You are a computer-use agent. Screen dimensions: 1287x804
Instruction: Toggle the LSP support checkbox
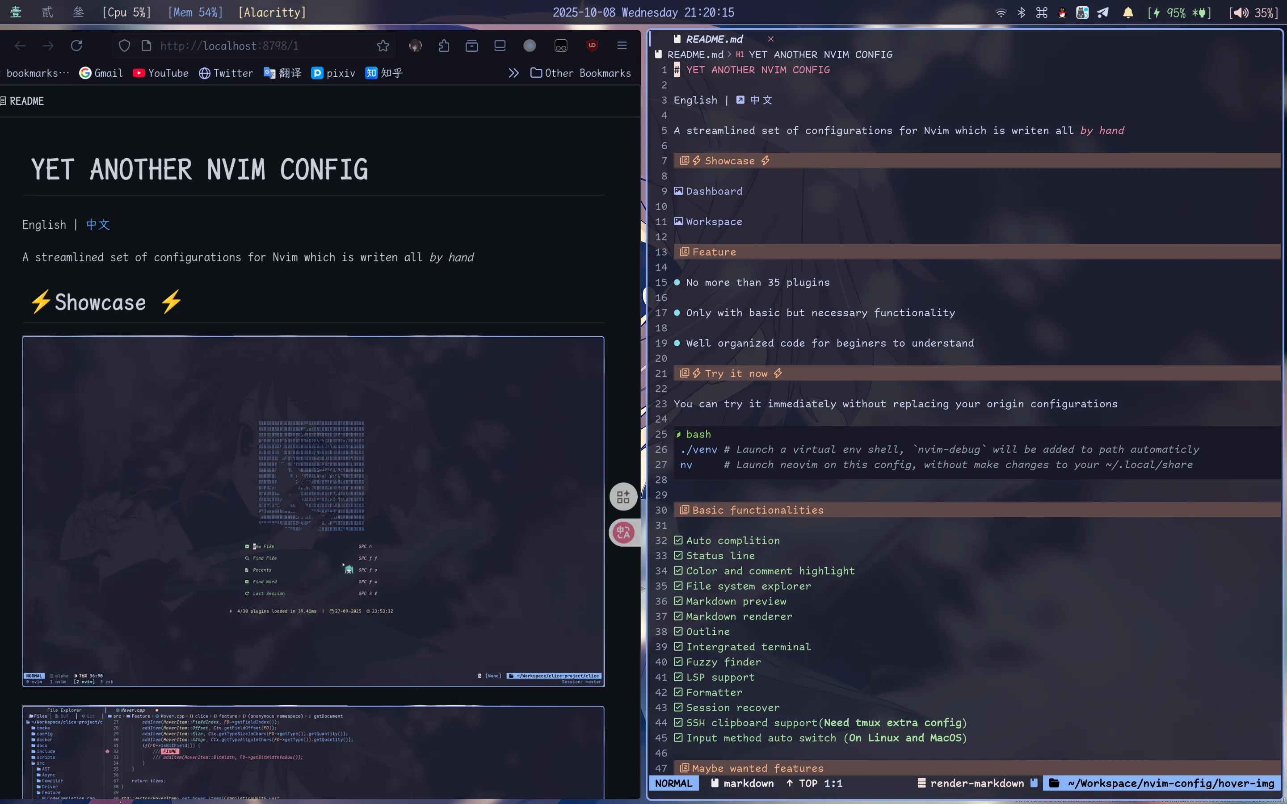[x=678, y=677]
